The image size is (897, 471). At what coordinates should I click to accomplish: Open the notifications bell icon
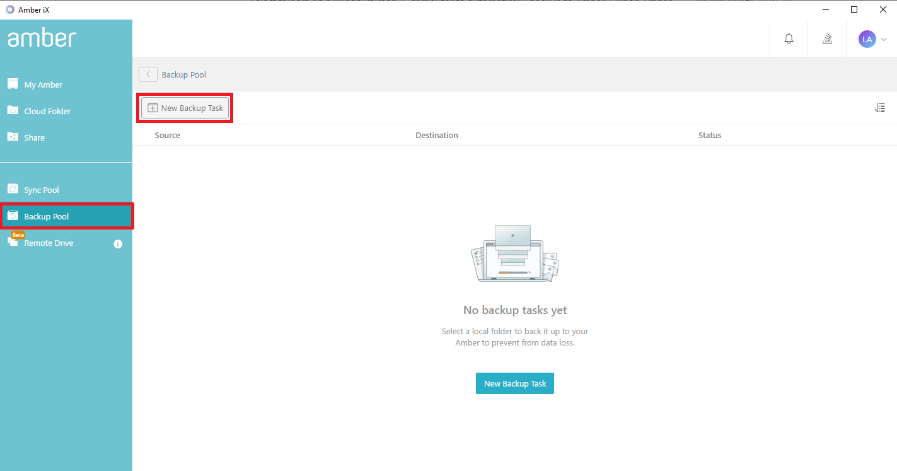[789, 38]
